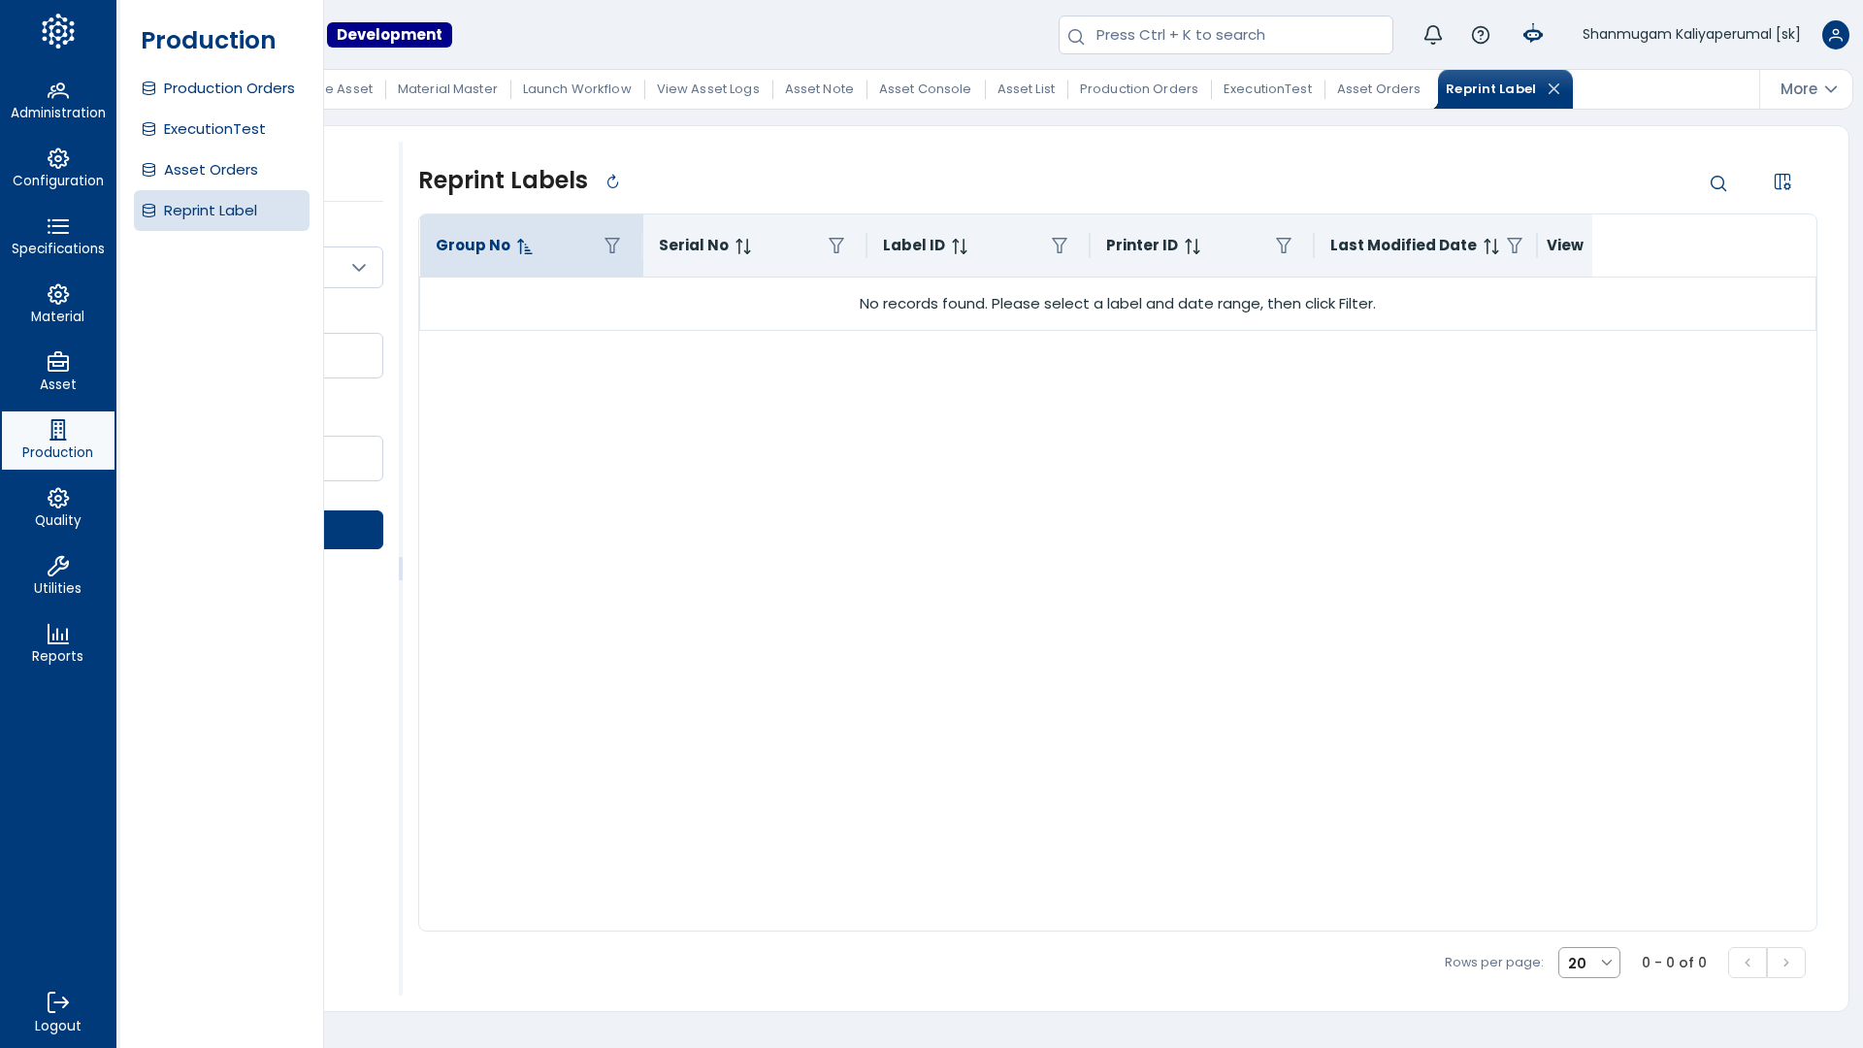Click the View column header
The height and width of the screenshot is (1048, 1863).
point(1565,246)
